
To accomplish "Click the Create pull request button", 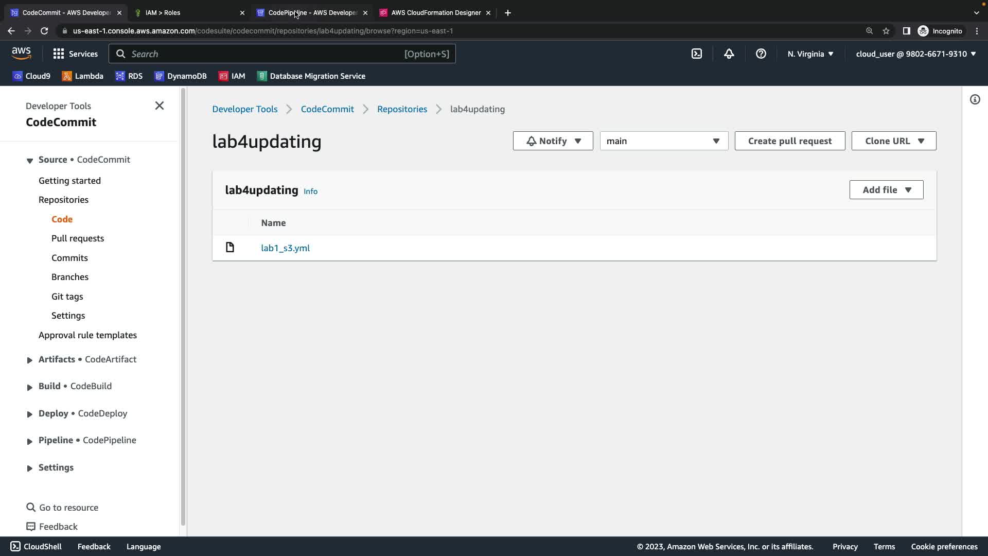I will [789, 141].
